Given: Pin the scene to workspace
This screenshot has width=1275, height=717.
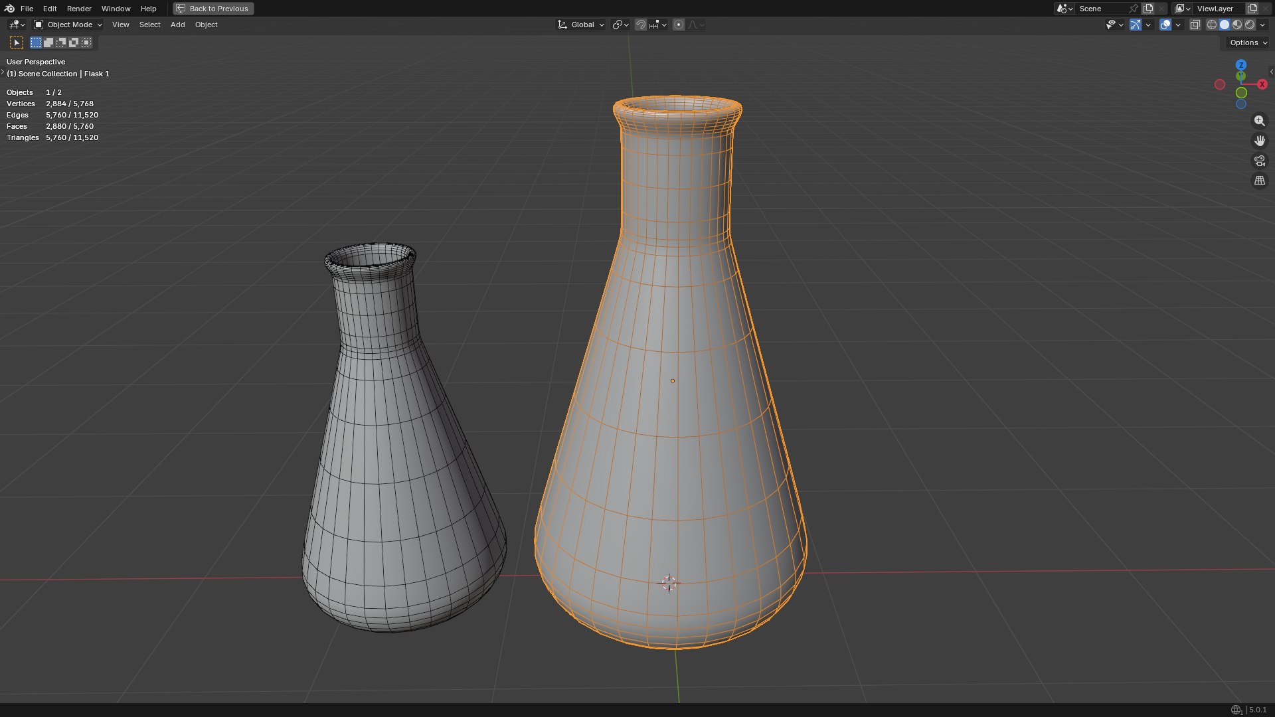Looking at the screenshot, I should 1134,9.
